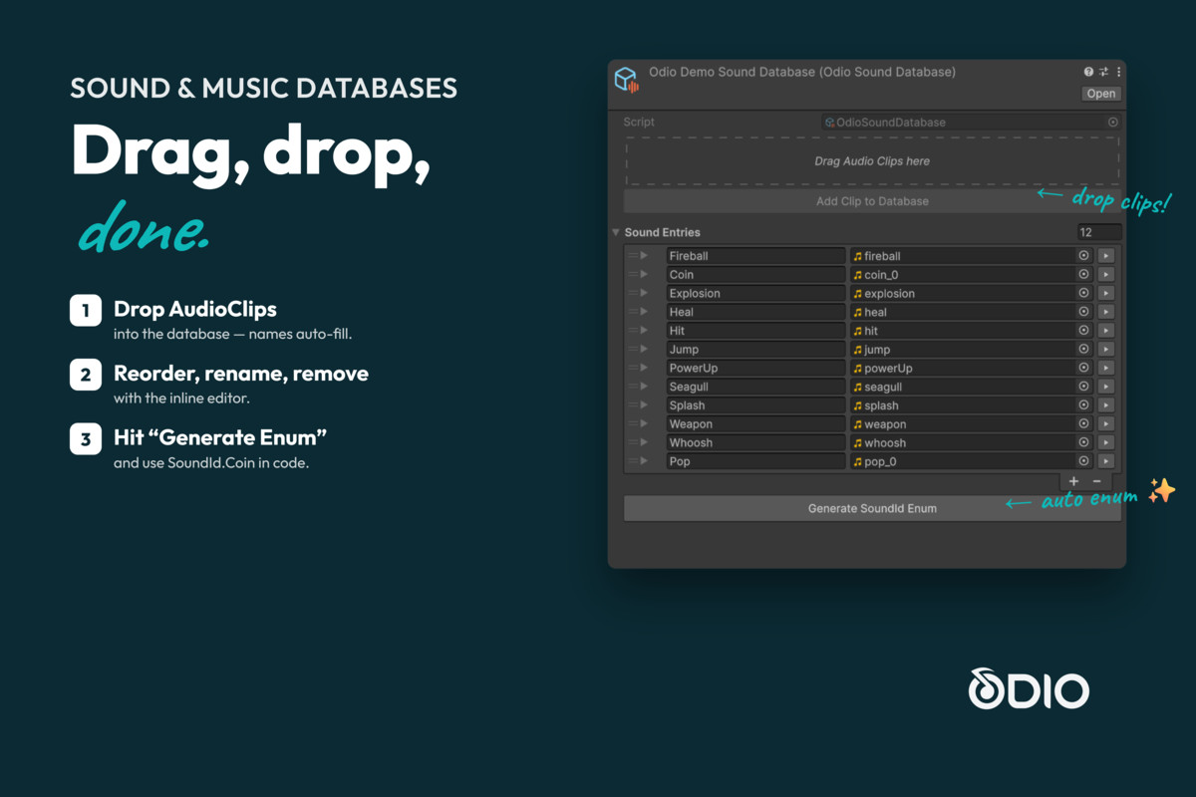Play preview of Whoosh sound
The image size is (1196, 797).
(1105, 443)
